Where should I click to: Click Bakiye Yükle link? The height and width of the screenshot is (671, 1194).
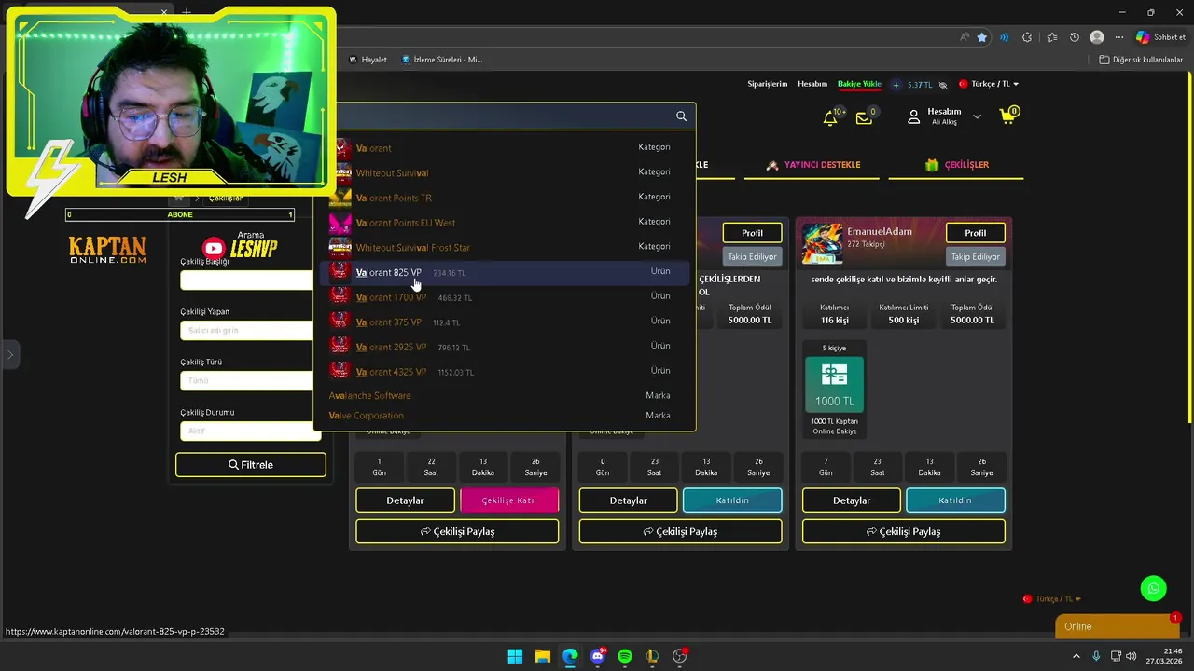(859, 84)
